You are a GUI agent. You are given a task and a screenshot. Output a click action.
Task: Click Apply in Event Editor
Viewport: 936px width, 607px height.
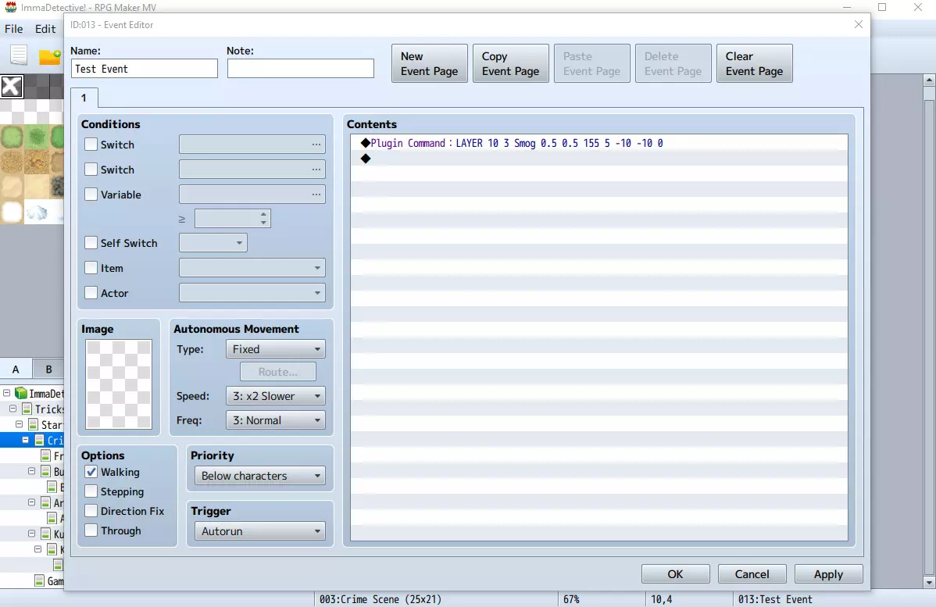pyautogui.click(x=828, y=574)
